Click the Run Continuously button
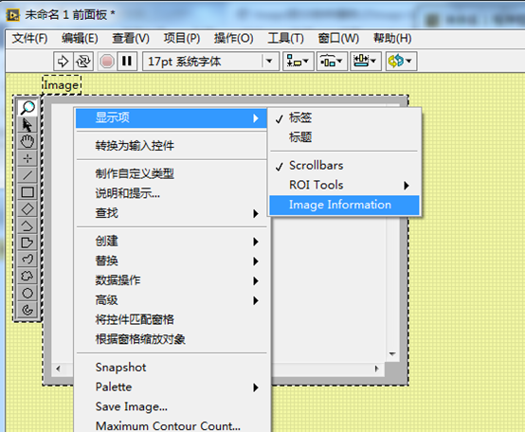 point(83,62)
